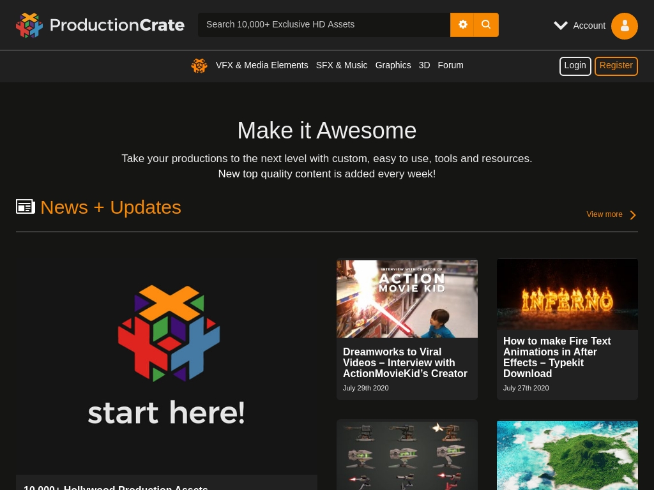Image resolution: width=654 pixels, height=490 pixels.
Task: Open the island aerial thumbnail
Action: (x=567, y=455)
